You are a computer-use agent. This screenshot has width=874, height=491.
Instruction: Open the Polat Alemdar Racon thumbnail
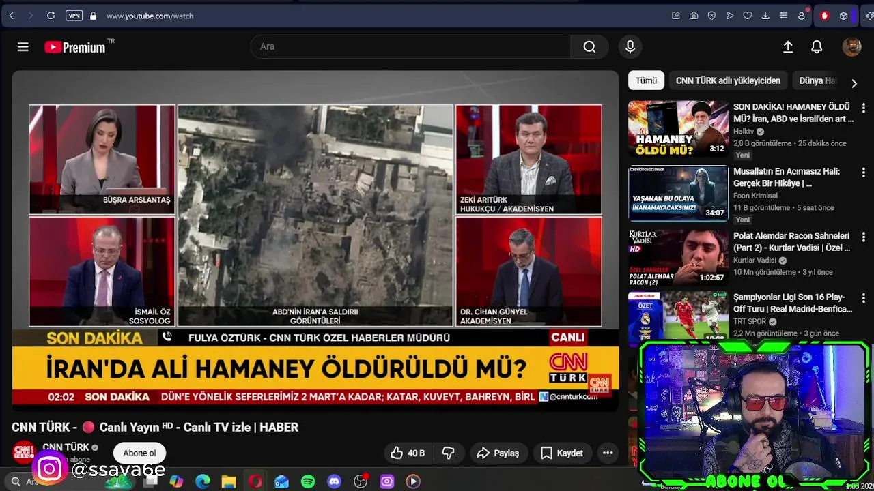coord(678,258)
